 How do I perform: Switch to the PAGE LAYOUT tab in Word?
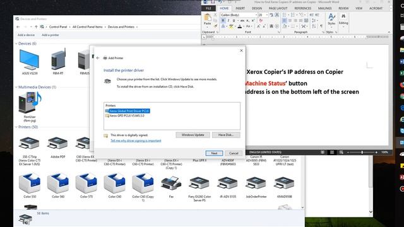278,8
